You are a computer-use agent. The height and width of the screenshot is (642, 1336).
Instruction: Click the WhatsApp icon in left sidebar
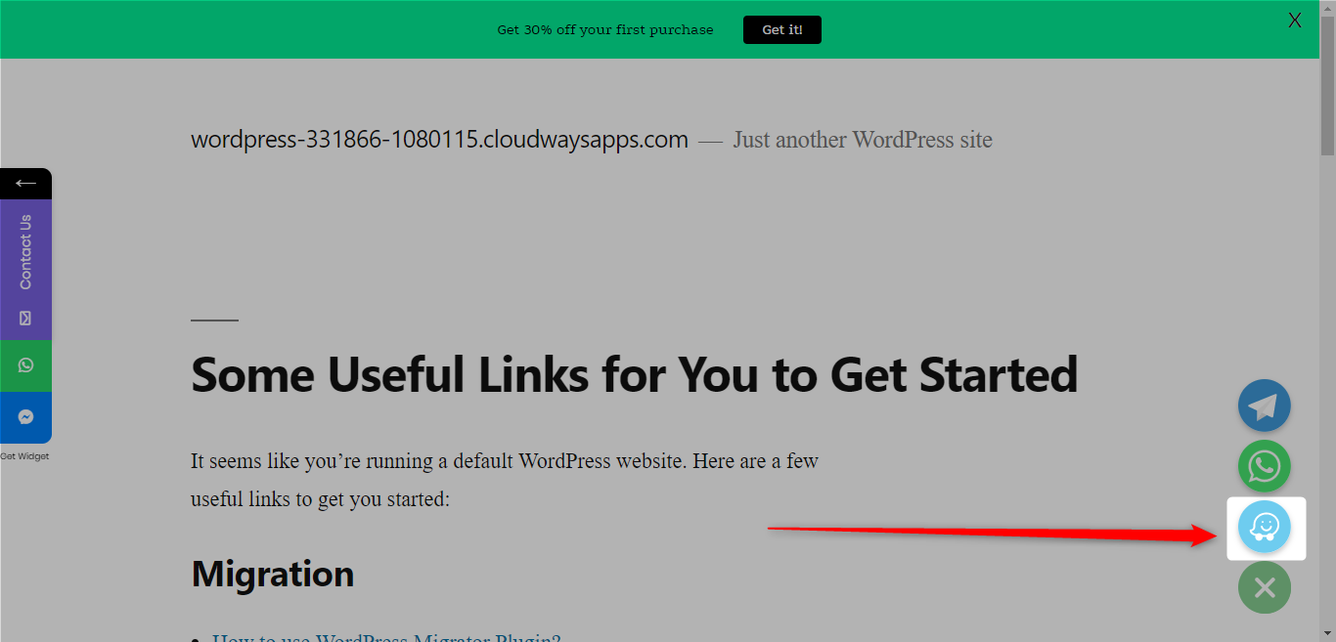pyautogui.click(x=25, y=365)
